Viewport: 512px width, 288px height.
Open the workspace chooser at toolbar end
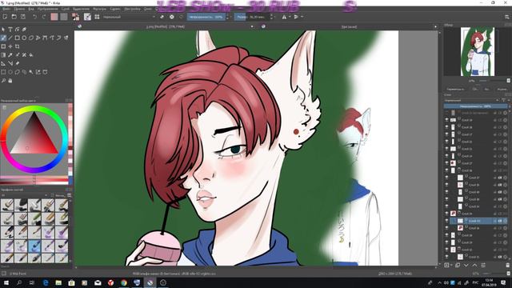(507, 17)
